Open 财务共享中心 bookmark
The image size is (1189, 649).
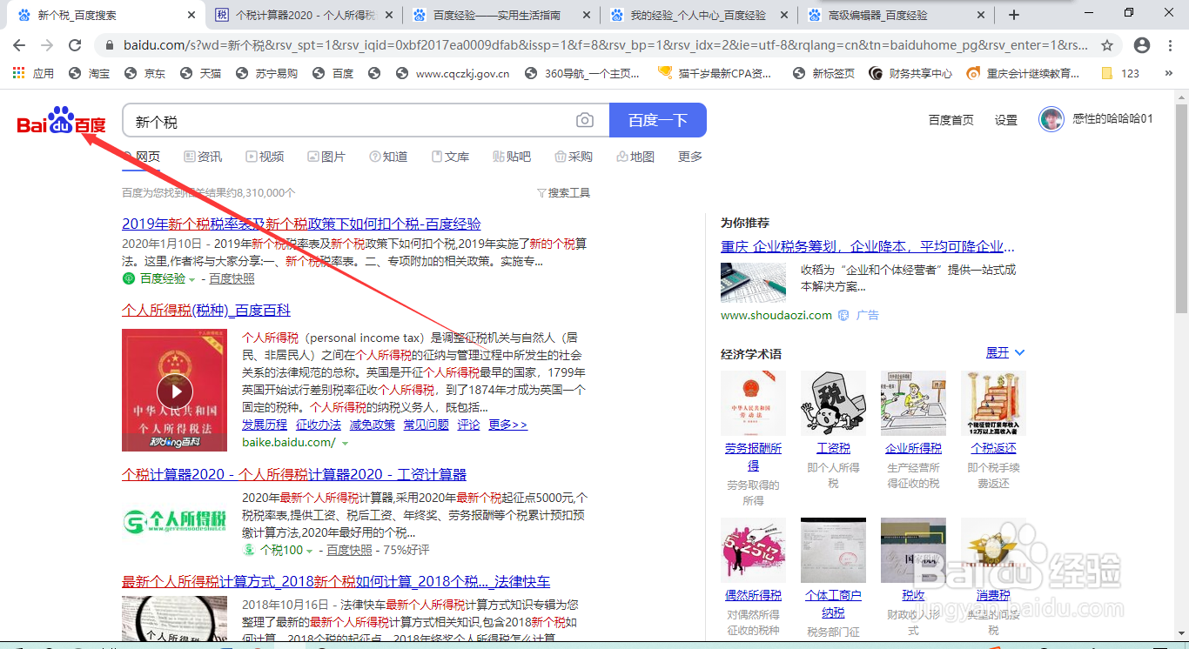click(910, 74)
